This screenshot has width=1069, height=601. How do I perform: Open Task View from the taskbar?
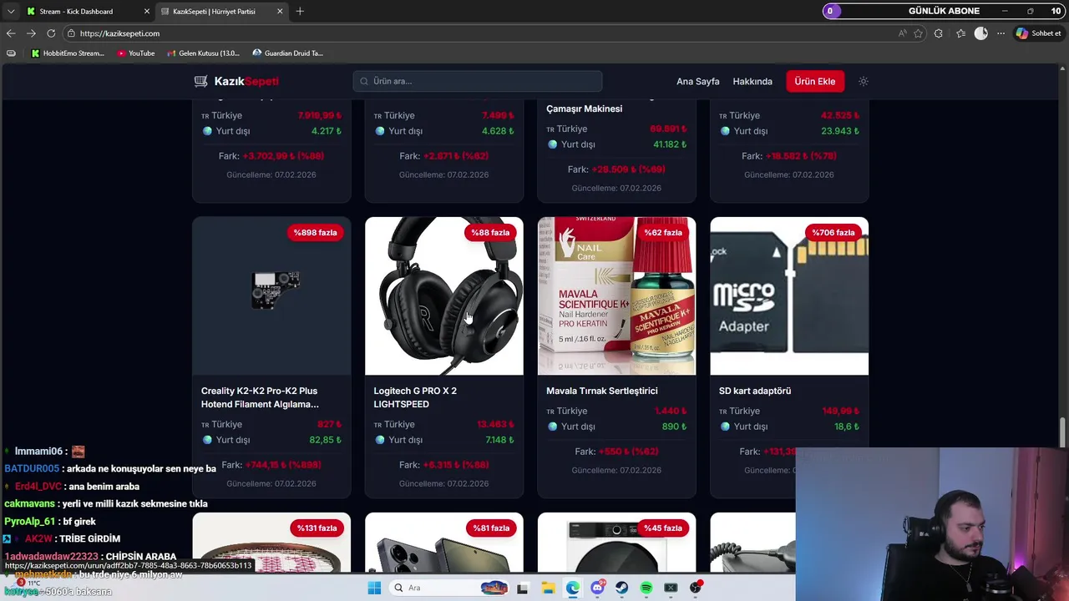(x=523, y=588)
